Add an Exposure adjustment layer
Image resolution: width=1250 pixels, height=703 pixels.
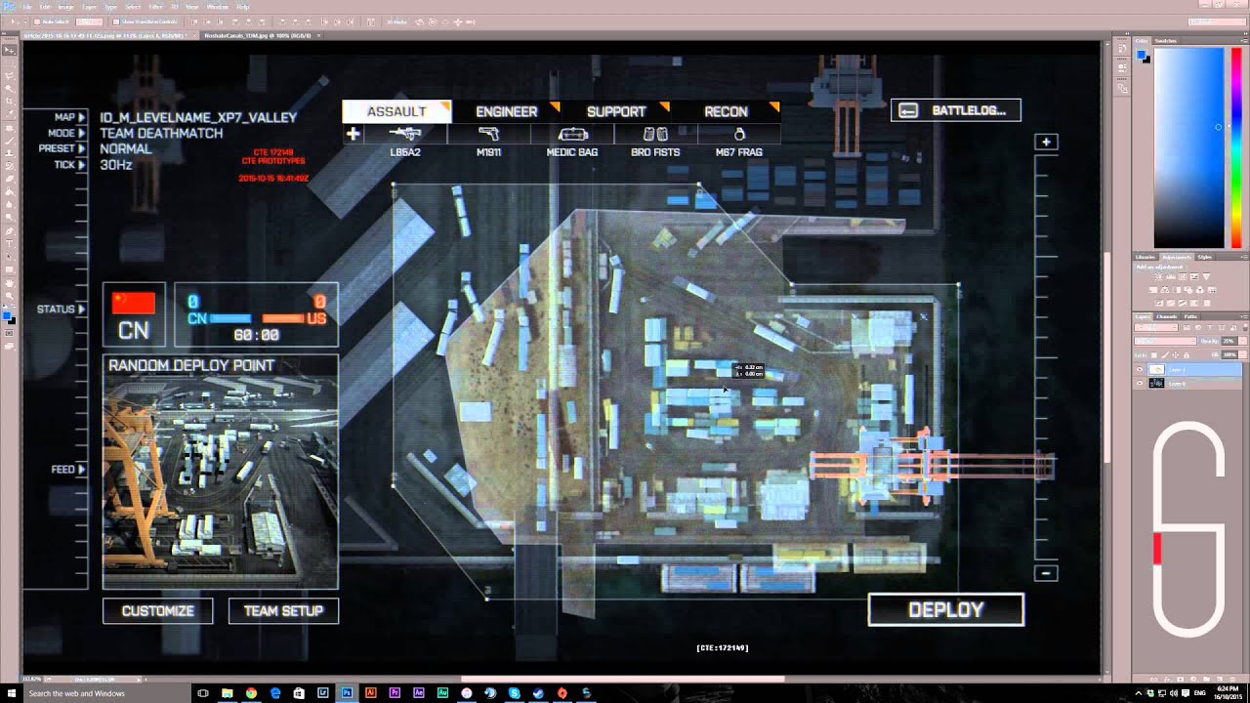click(1194, 276)
